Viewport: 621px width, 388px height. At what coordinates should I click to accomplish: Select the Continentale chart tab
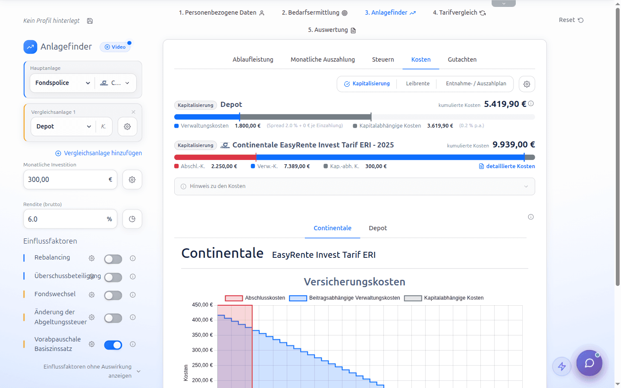pos(332,228)
